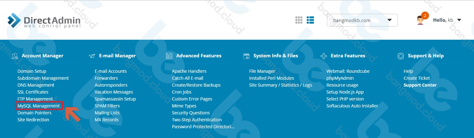Open MySQL Management
The width and height of the screenshot is (474, 138).
(x=39, y=106)
